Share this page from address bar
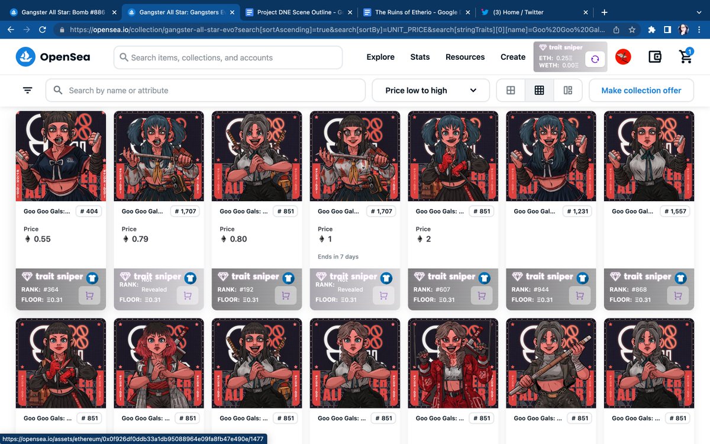710x444 pixels. tap(617, 30)
